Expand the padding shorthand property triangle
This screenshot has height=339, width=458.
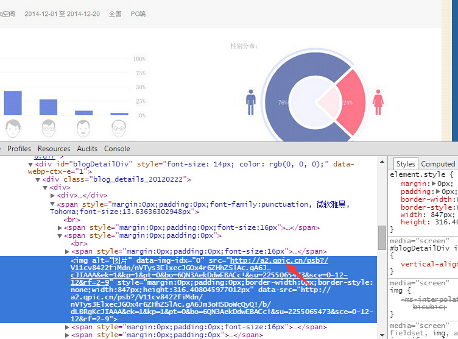pos(437,191)
